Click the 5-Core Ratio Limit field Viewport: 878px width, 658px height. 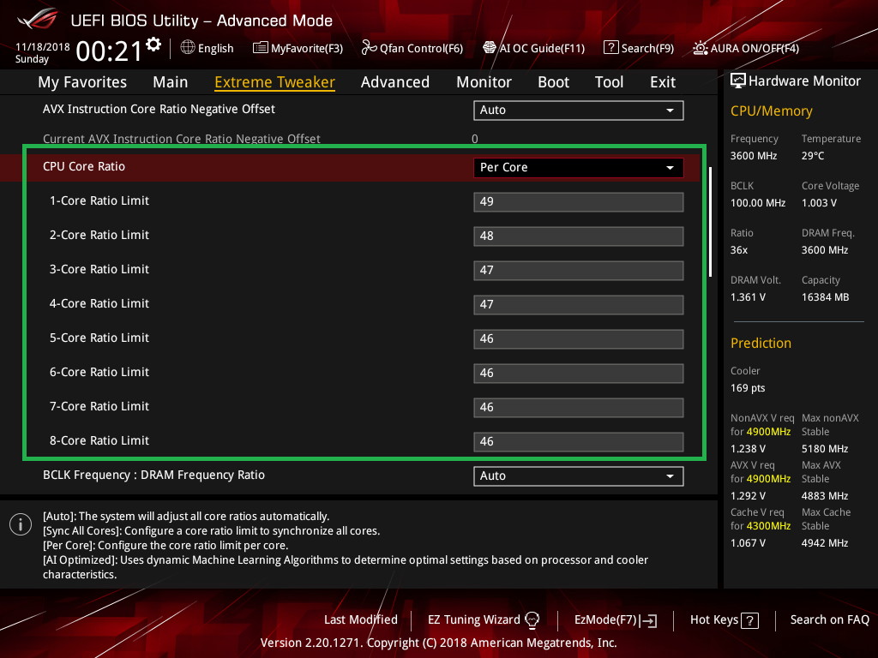pos(579,339)
